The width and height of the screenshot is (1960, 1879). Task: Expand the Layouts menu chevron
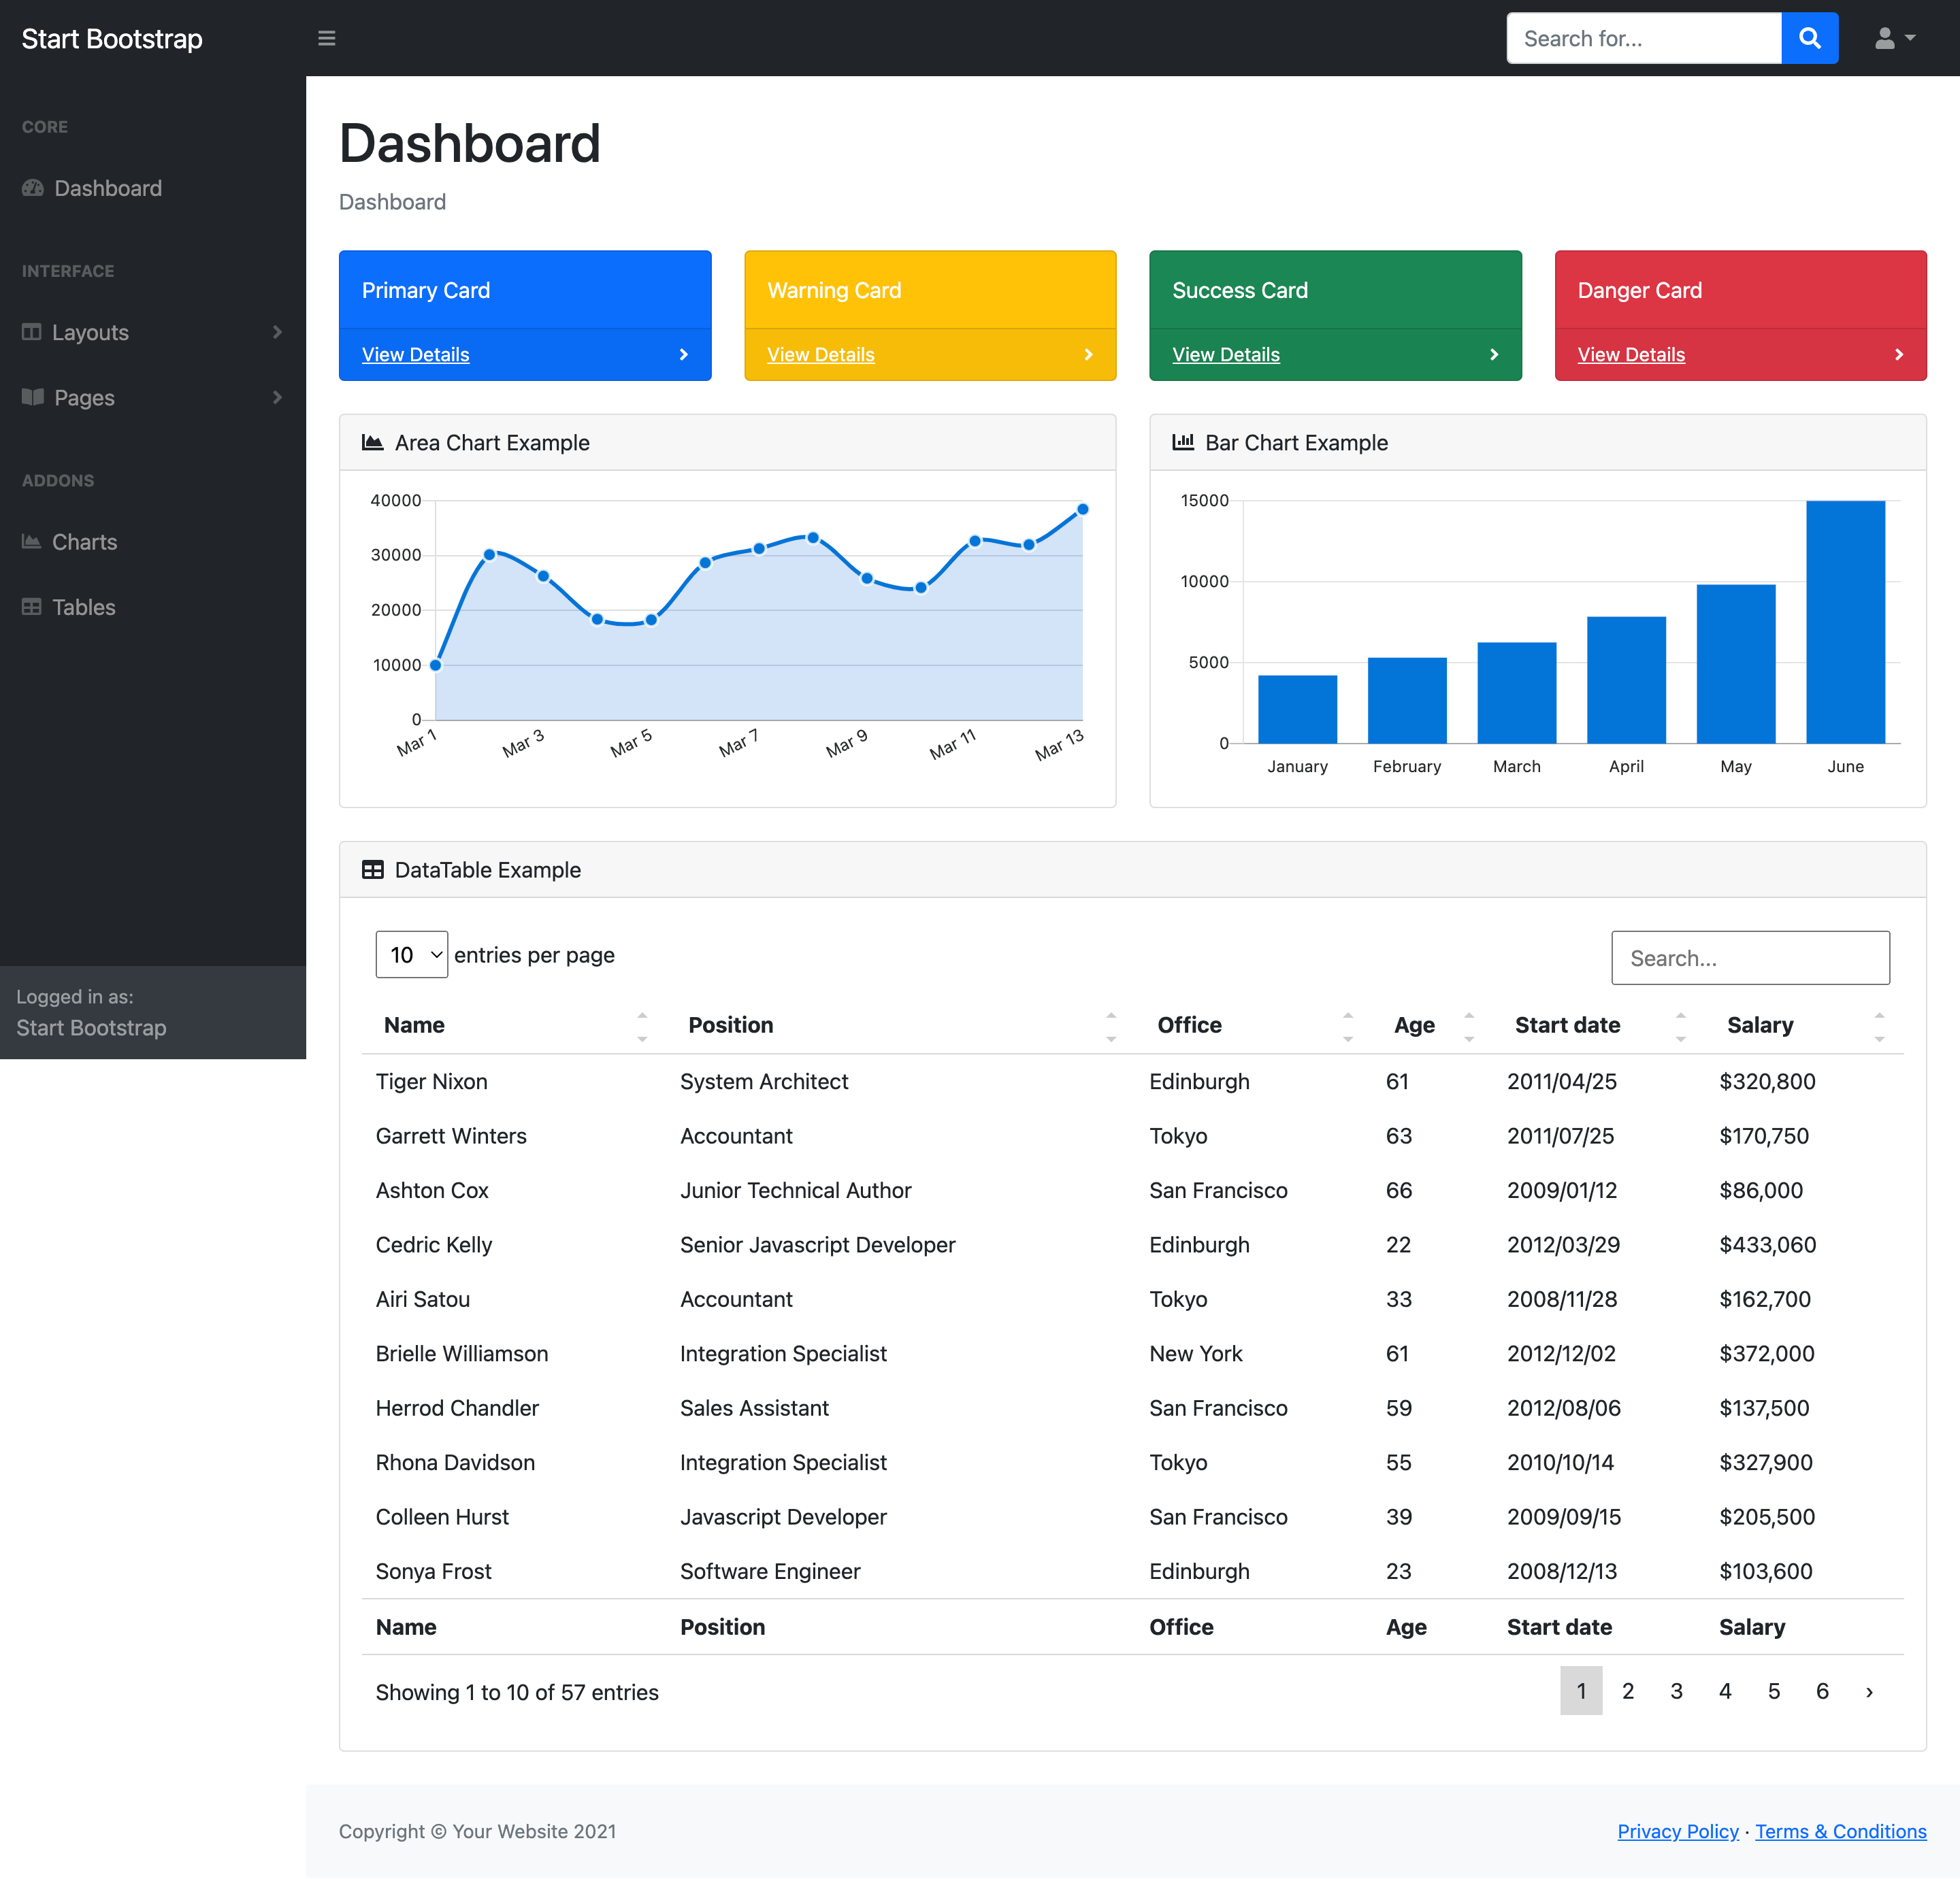click(x=277, y=332)
